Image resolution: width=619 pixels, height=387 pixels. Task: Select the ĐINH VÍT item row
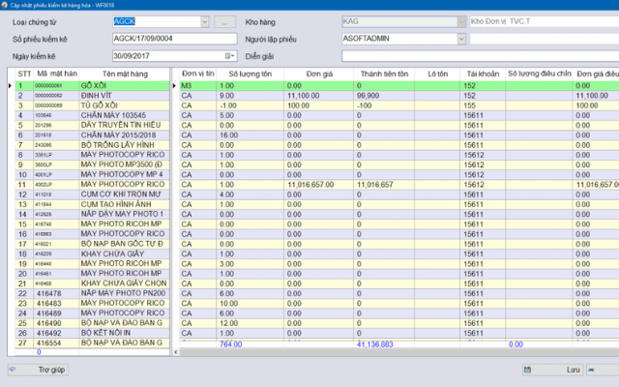pos(123,96)
